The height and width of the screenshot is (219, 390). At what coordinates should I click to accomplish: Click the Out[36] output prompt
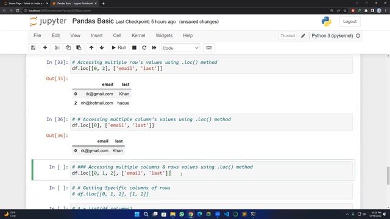coord(57,135)
